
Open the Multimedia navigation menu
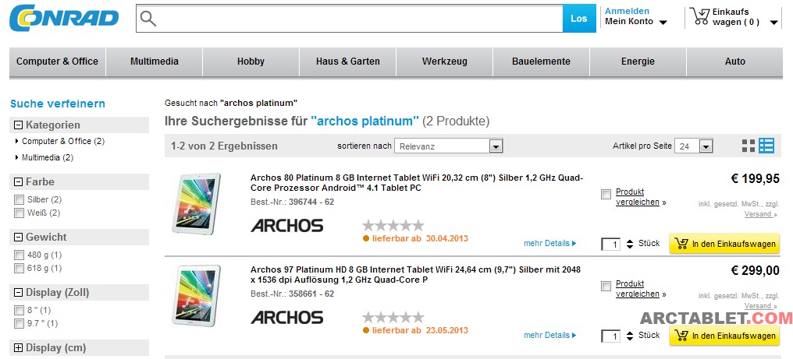[155, 62]
